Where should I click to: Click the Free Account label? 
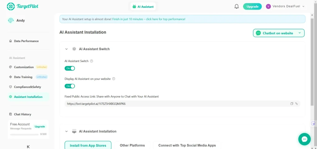click(x=20, y=124)
